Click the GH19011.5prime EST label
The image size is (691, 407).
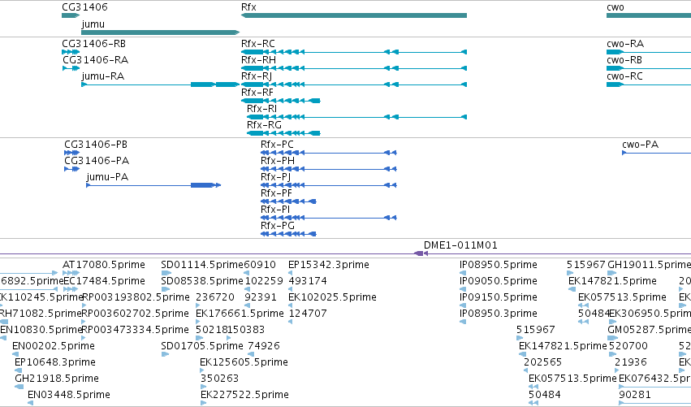[649, 265]
